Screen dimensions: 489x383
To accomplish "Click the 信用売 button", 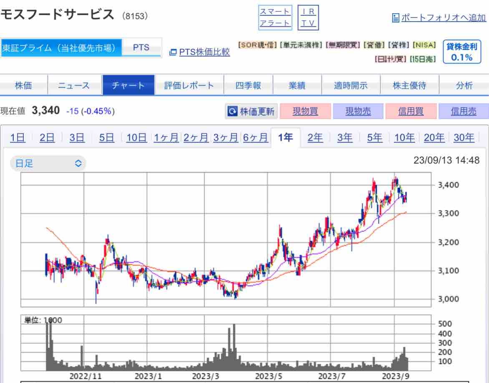I will pyautogui.click(x=464, y=111).
